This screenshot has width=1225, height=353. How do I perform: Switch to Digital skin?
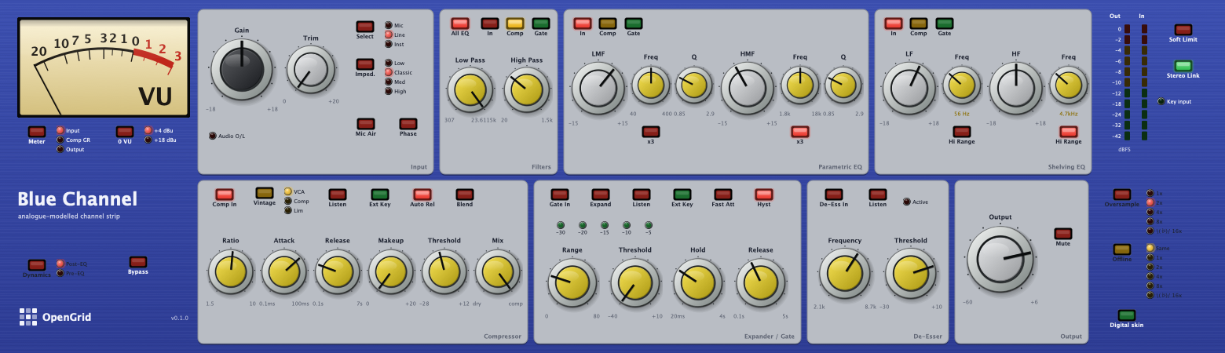tap(1127, 315)
